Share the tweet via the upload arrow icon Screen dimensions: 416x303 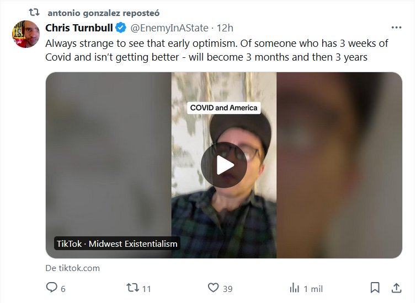[x=396, y=288]
